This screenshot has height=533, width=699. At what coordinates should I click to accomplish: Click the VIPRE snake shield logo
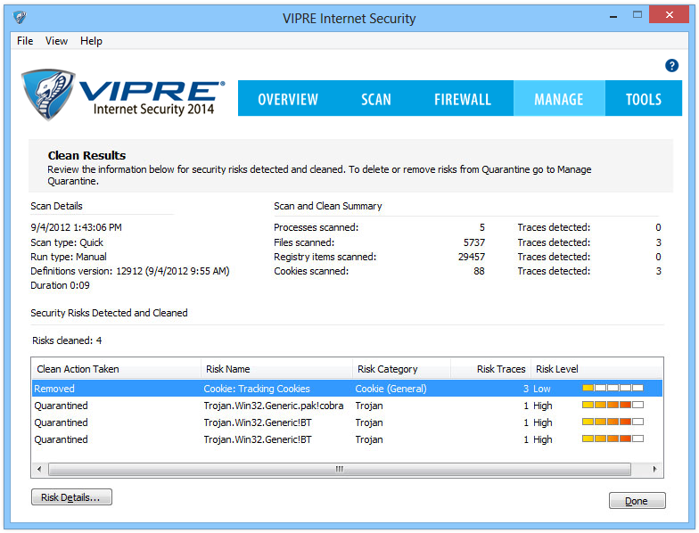tap(49, 96)
